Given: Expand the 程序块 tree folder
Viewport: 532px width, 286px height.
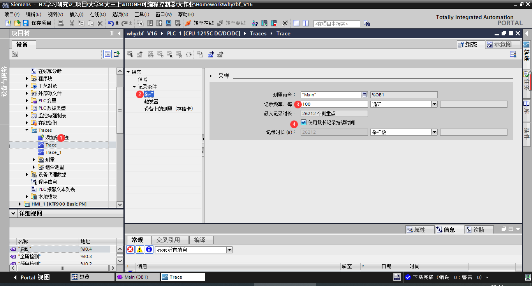Looking at the screenshot, I should pyautogui.click(x=27, y=78).
